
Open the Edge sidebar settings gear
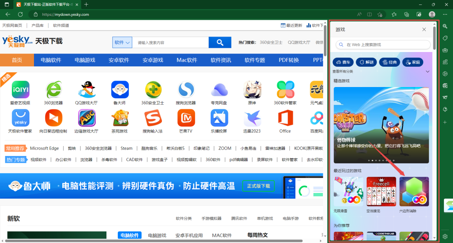(445, 236)
